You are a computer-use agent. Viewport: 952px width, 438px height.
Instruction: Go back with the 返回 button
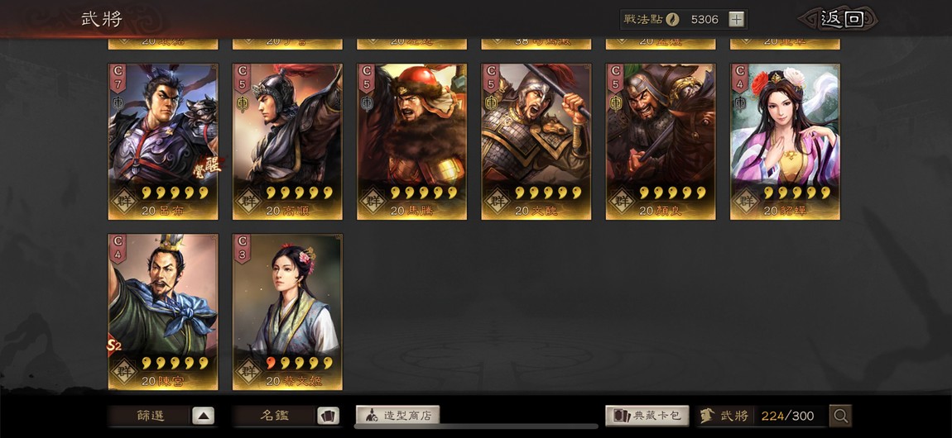point(841,19)
